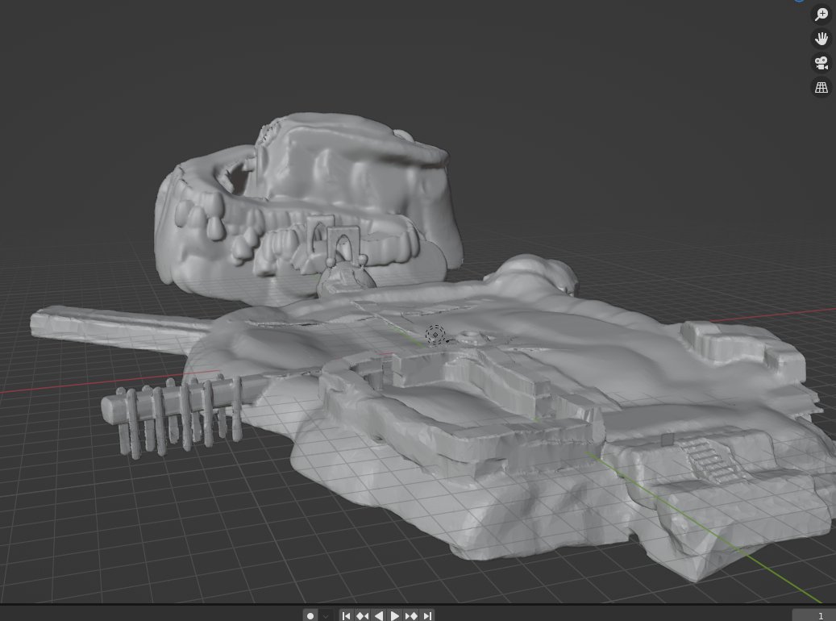Click the 3D cursor in the viewport

435,336
